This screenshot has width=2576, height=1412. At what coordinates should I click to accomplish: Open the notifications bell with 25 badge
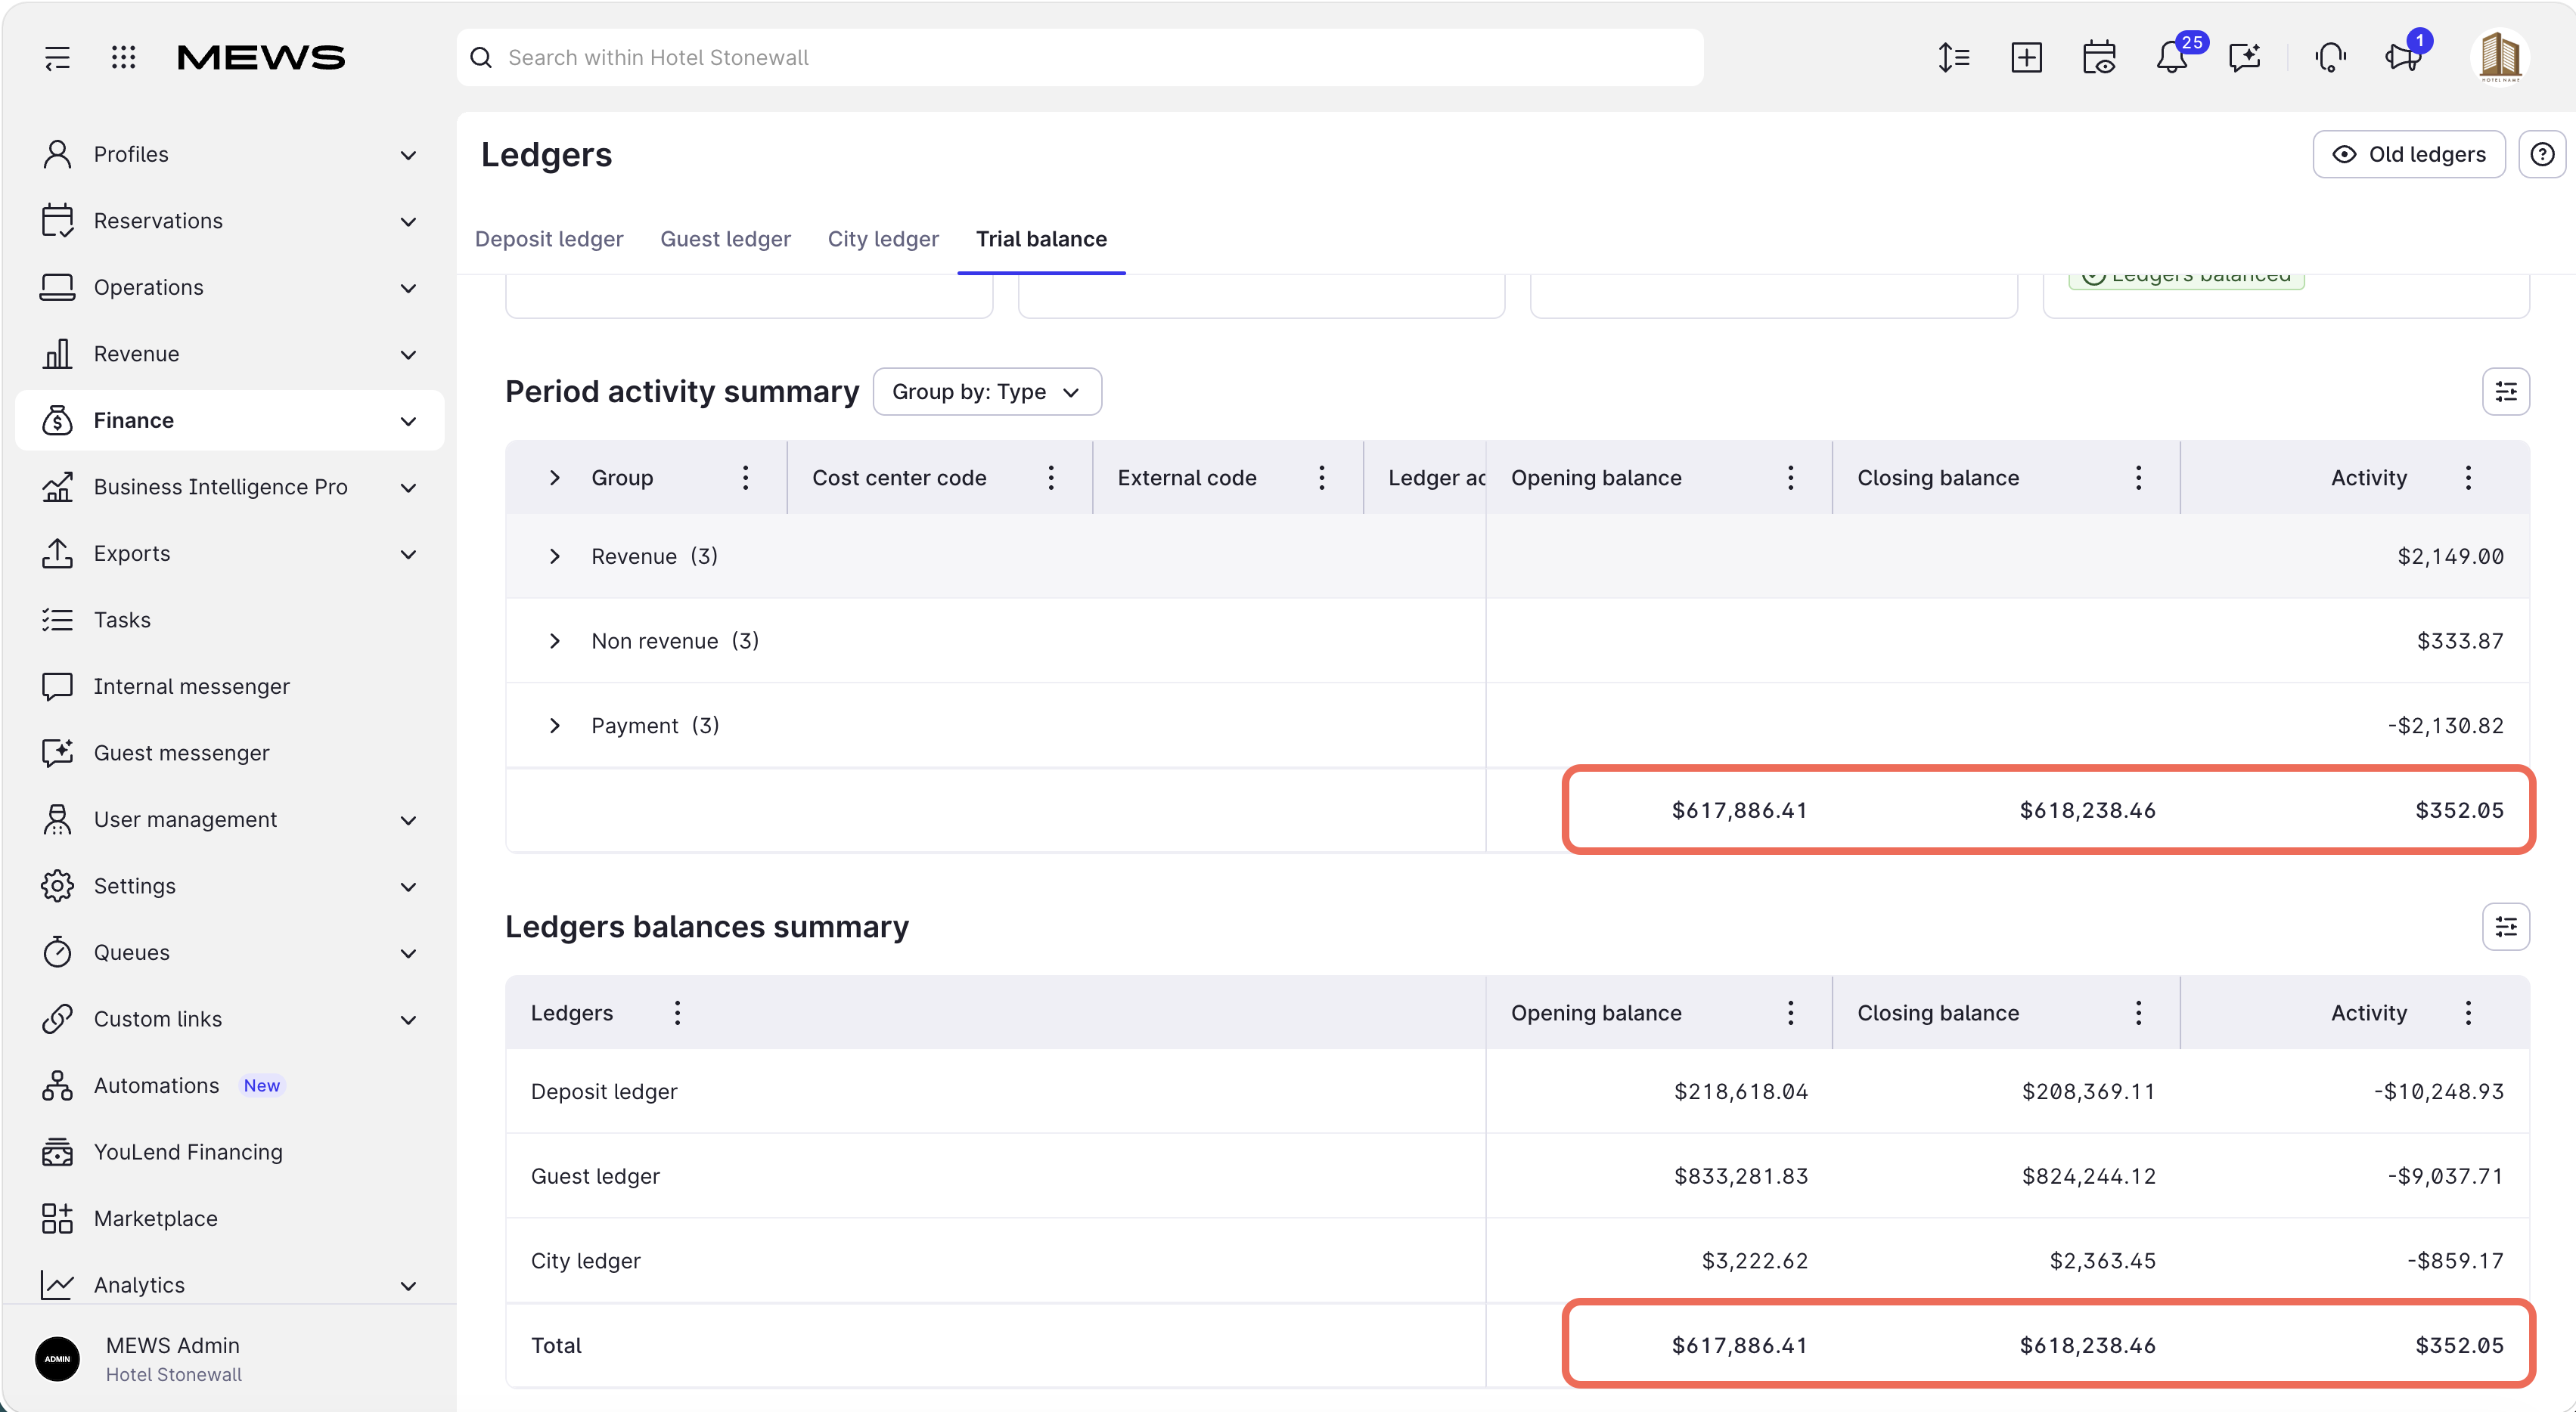(x=2172, y=57)
